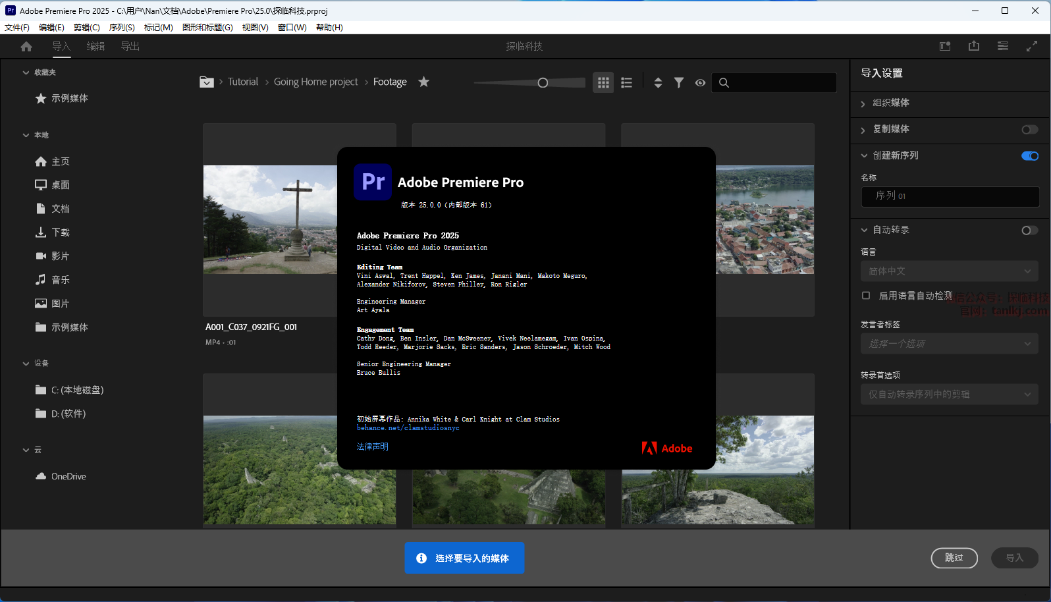Check the 启用语言自动检测 checkbox

point(866,296)
